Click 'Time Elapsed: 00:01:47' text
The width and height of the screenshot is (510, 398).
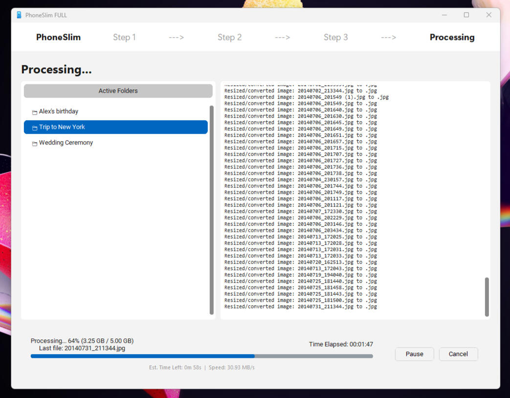tap(341, 344)
